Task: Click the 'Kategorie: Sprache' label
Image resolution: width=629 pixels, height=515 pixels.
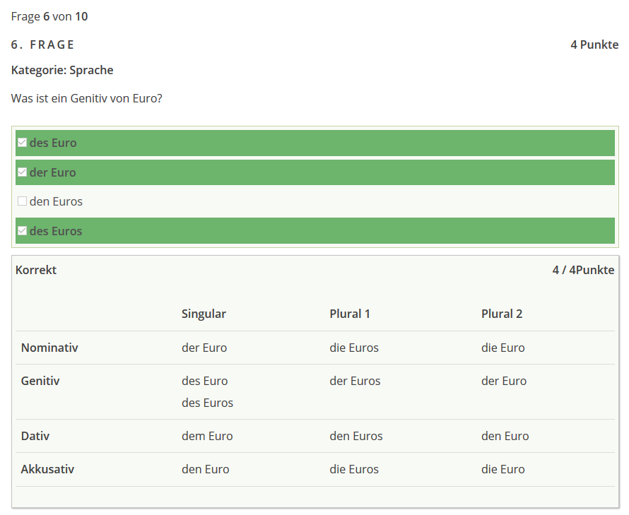Action: coord(62,70)
